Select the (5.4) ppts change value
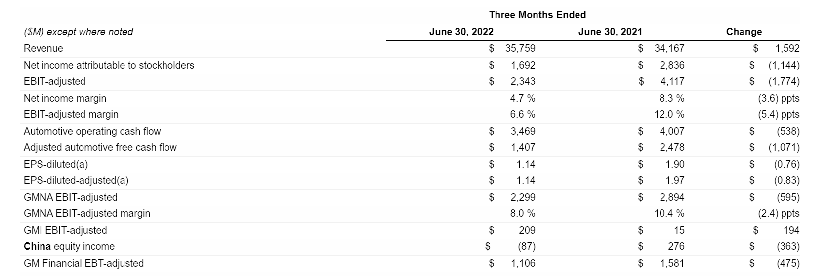This screenshot has height=276, width=826. point(779,114)
